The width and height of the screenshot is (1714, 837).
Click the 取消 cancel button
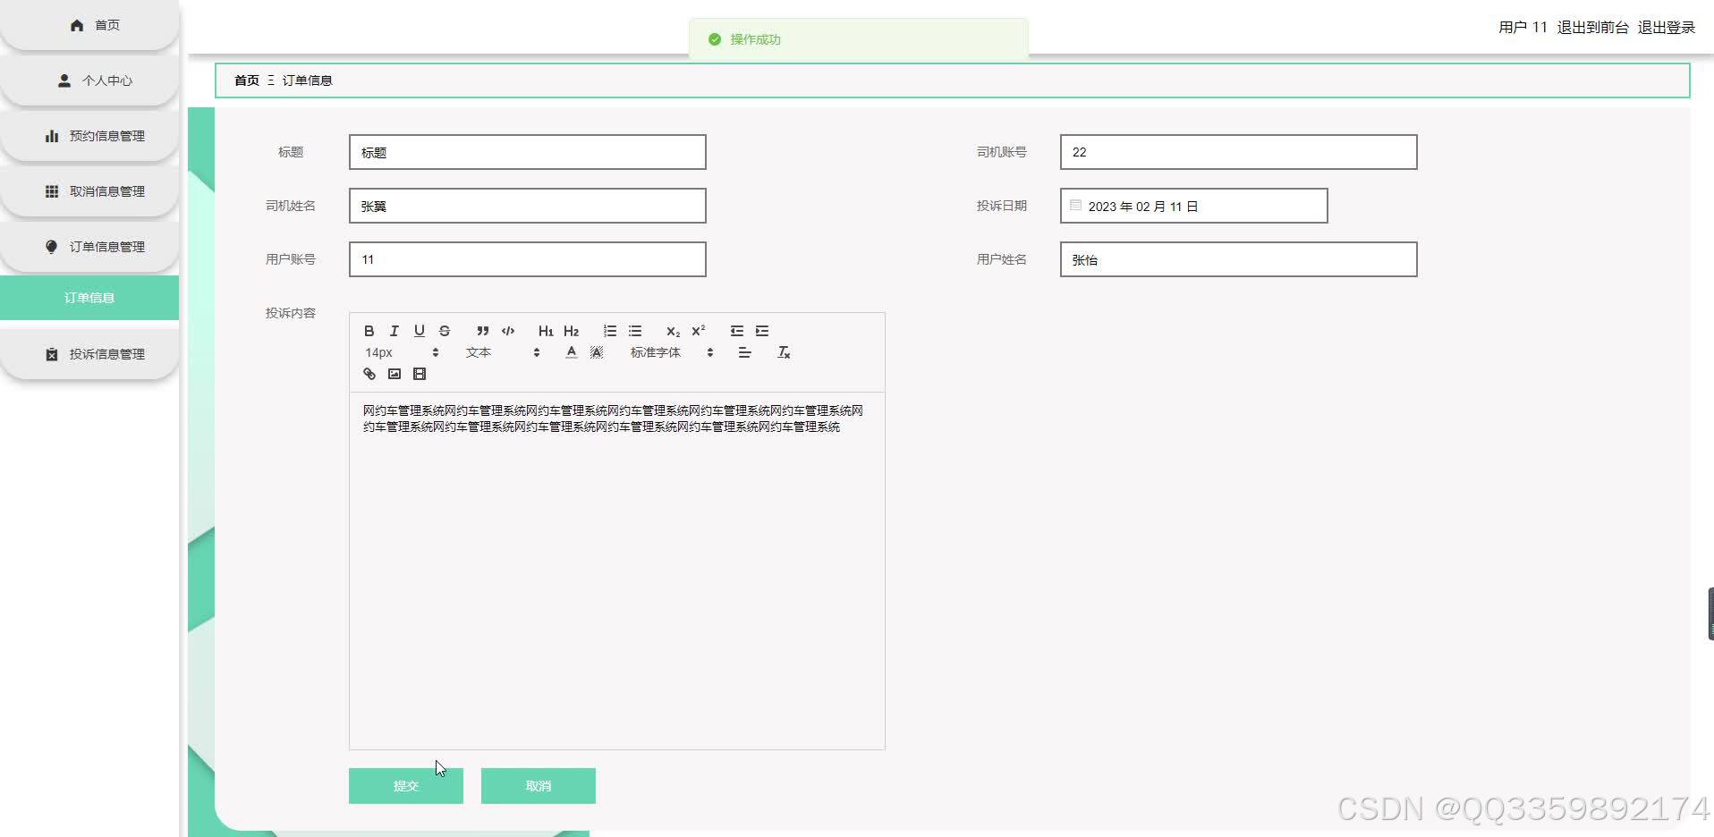click(x=539, y=786)
